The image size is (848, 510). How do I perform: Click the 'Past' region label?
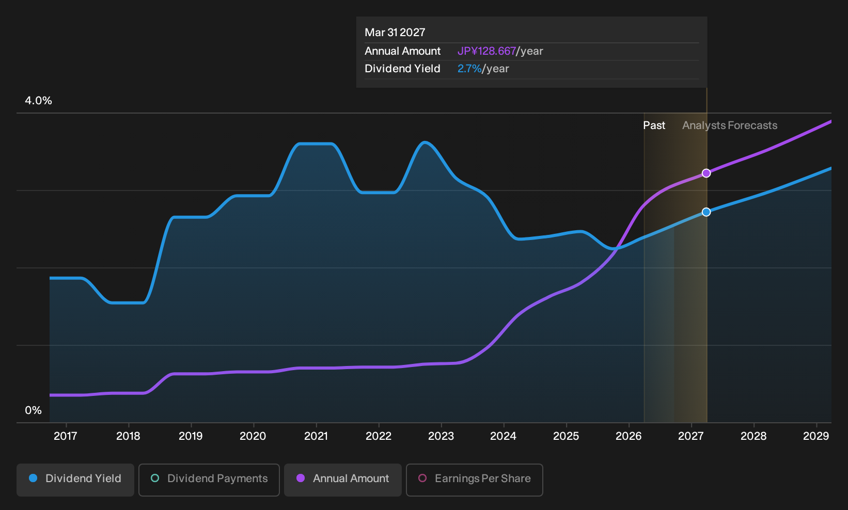[x=654, y=125]
